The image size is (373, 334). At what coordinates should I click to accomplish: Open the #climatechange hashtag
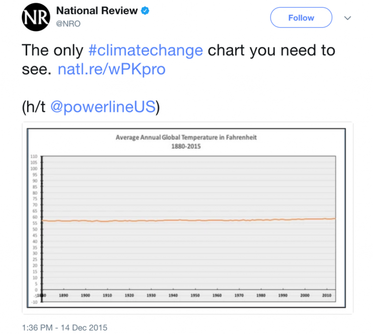pos(147,50)
